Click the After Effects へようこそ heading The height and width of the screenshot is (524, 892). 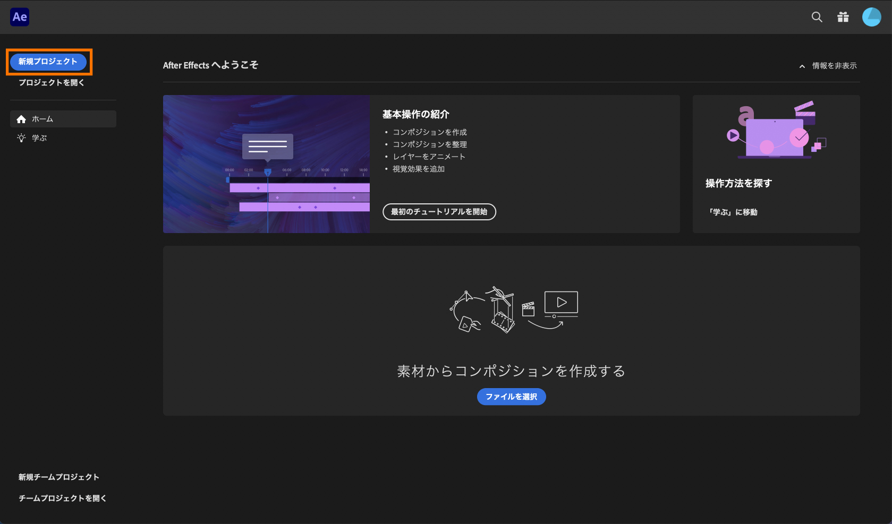(x=210, y=65)
